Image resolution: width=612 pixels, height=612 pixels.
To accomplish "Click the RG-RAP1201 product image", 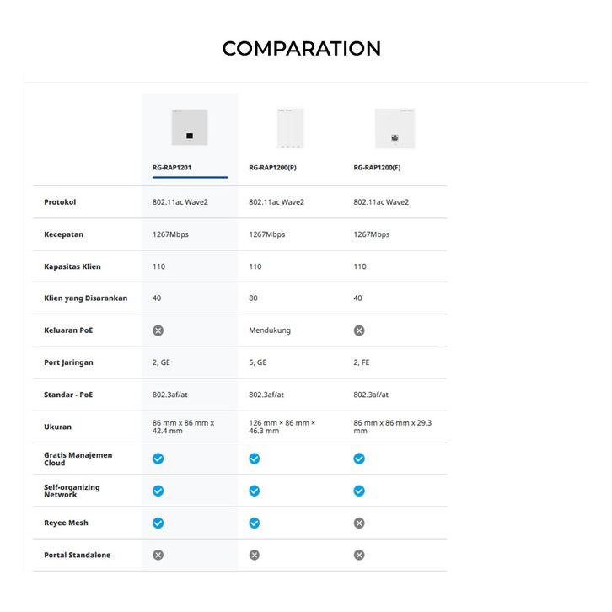I will [x=190, y=128].
